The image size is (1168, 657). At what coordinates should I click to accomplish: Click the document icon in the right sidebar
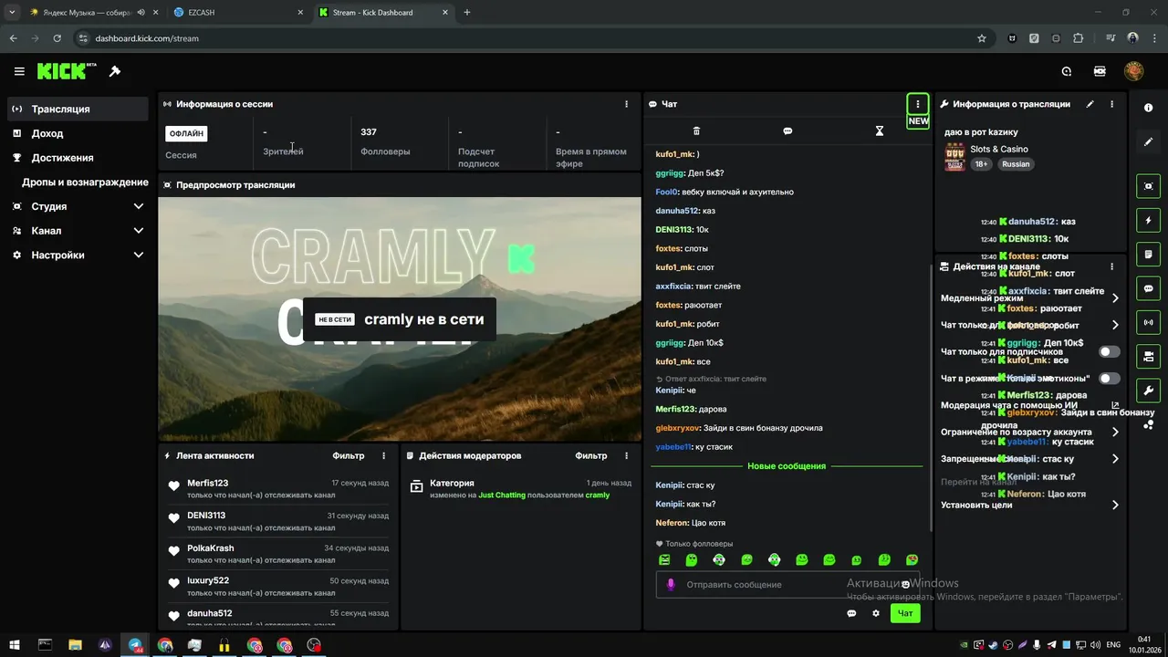tap(1148, 255)
